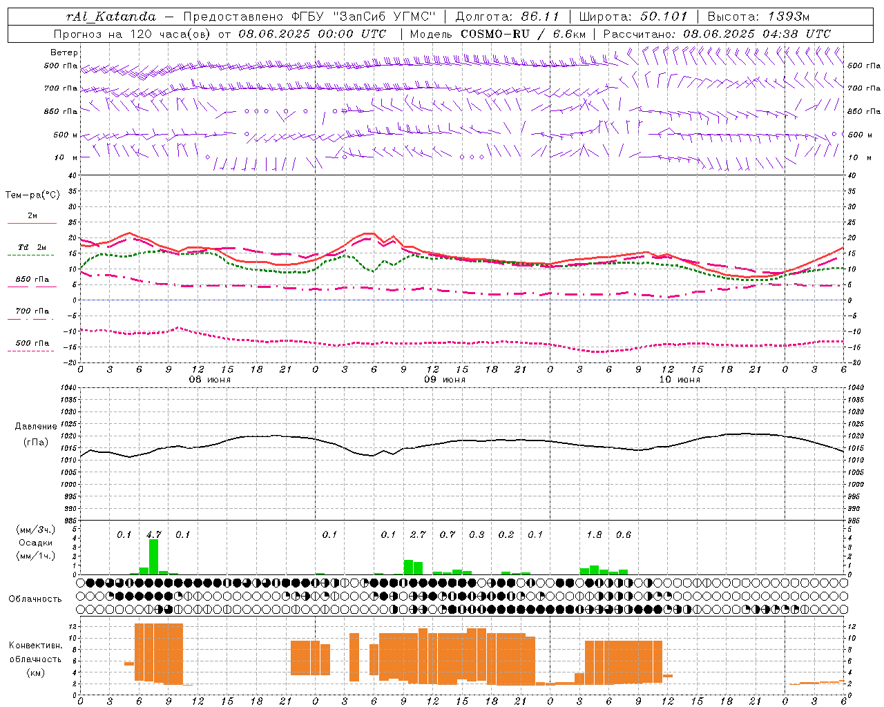This screenshot has width=884, height=707.
Task: Click the Давление pressure panel label
Action: [36, 427]
